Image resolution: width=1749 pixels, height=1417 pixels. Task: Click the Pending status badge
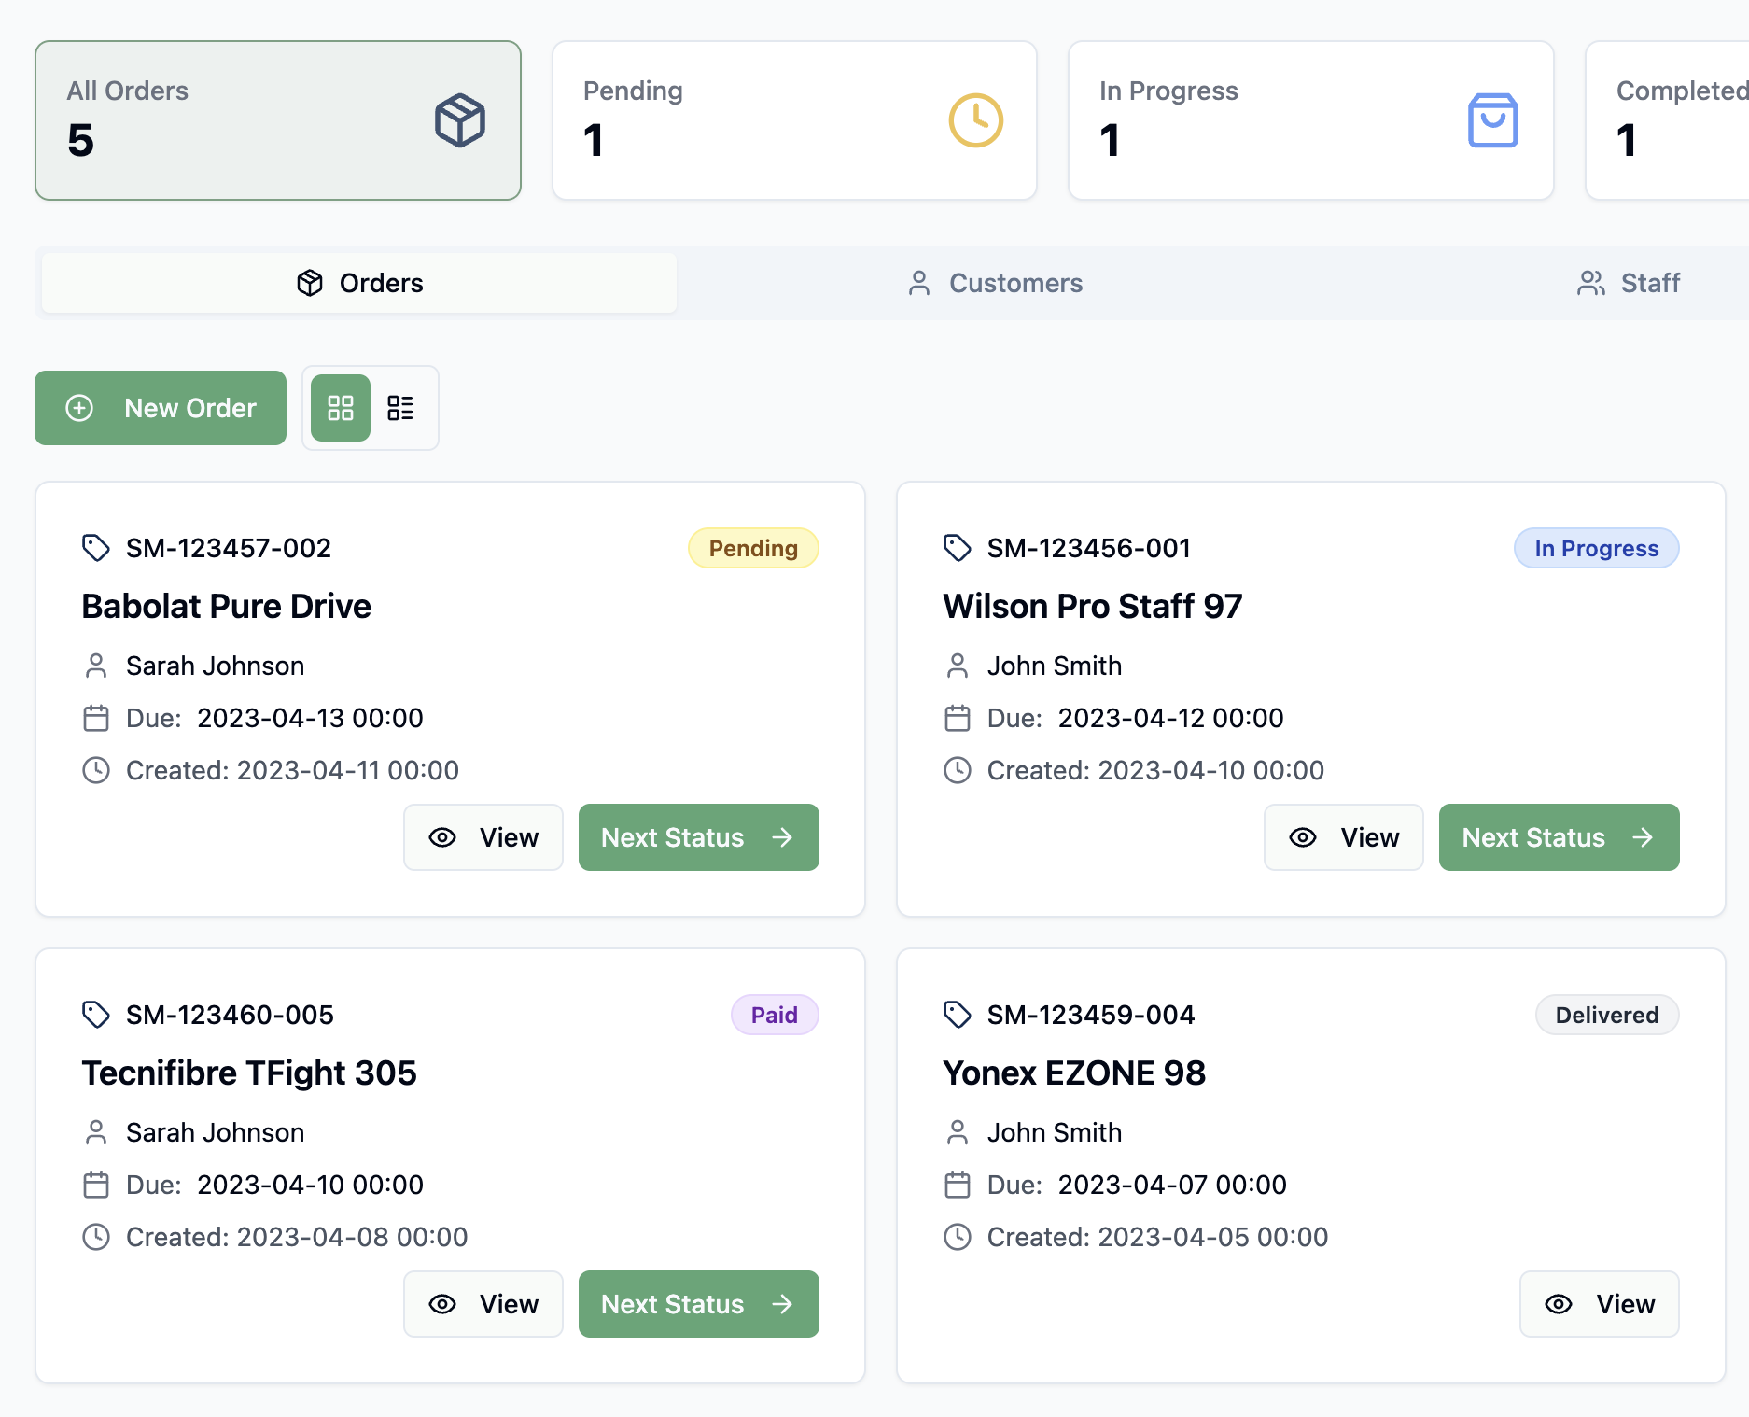tap(753, 548)
